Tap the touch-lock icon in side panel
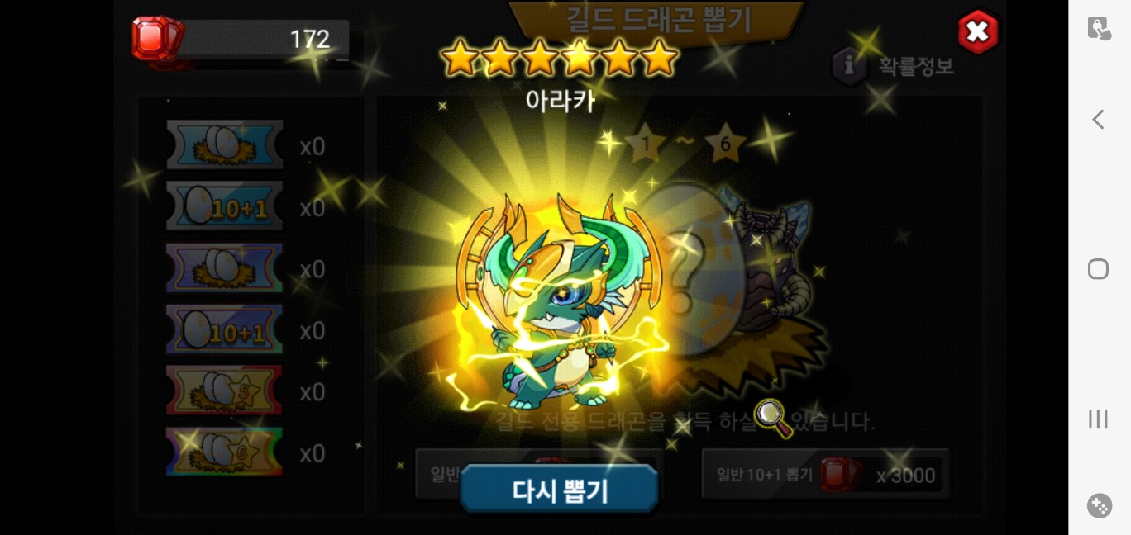The width and height of the screenshot is (1131, 535). (1100, 28)
